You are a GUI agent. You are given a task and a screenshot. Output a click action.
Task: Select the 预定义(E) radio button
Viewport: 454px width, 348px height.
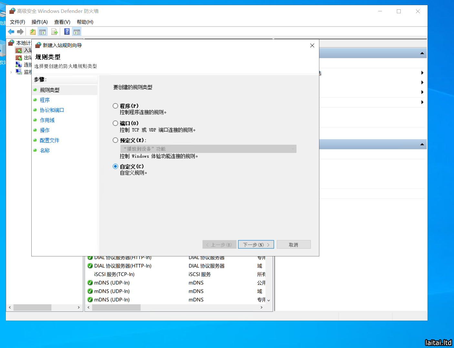coord(115,140)
